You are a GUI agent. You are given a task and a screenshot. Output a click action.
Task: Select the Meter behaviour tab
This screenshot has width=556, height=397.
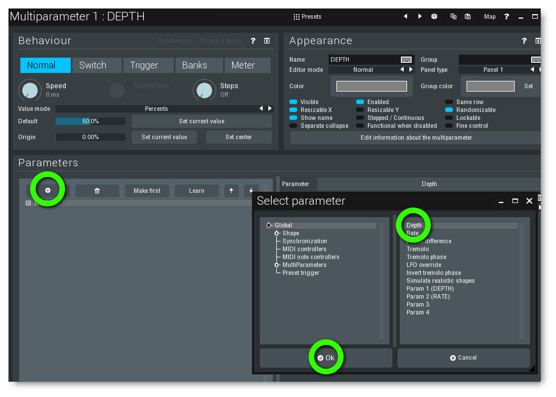pos(247,65)
